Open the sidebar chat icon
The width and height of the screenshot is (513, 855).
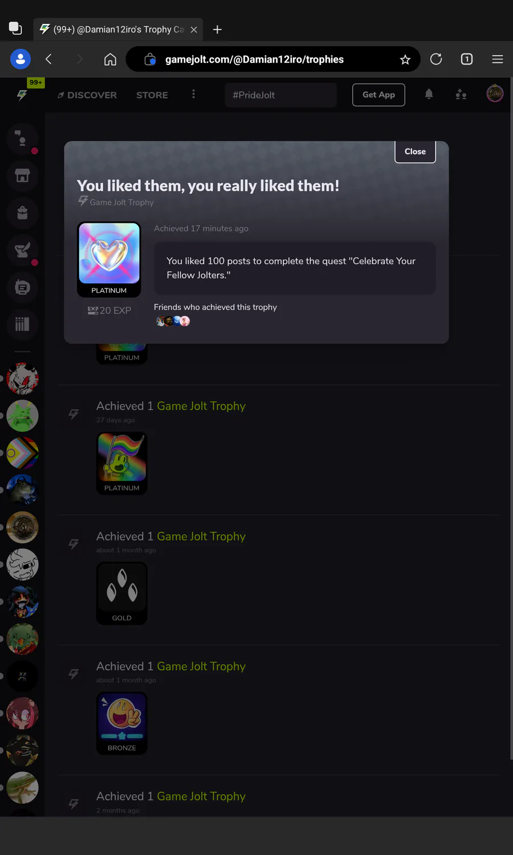[x=22, y=287]
